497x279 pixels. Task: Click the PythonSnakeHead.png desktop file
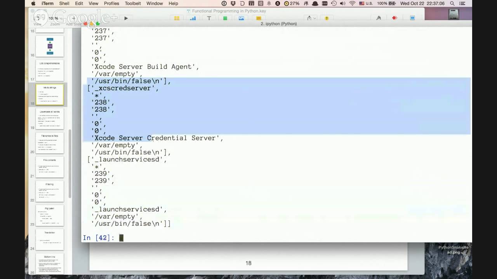tap(453, 250)
